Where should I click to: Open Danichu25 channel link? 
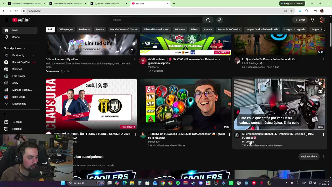[x=154, y=142]
